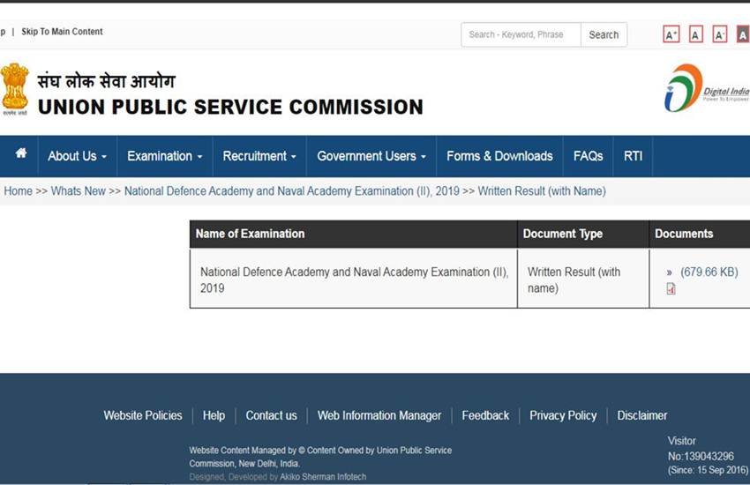
Task: Click the Home icon in navigation bar
Action: (20, 154)
